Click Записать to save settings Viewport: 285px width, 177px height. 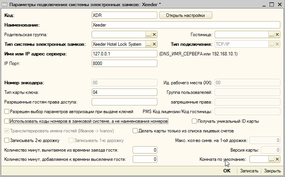pos(249,171)
